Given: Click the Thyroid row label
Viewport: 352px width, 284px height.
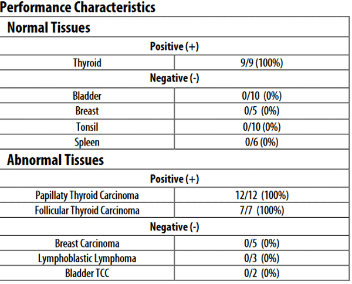Looking at the screenshot, I should click(x=87, y=62).
